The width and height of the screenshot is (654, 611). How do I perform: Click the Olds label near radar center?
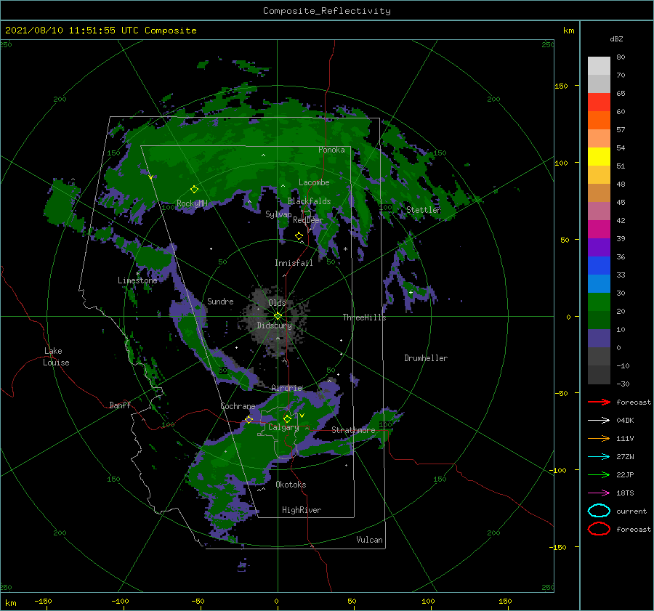277,303
